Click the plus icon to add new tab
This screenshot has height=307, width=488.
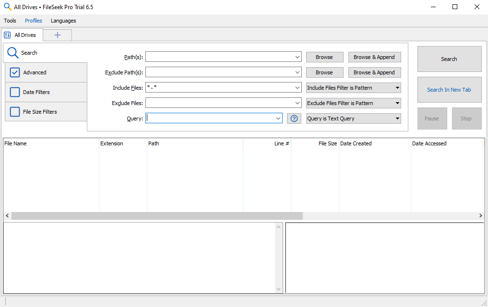pyautogui.click(x=58, y=35)
